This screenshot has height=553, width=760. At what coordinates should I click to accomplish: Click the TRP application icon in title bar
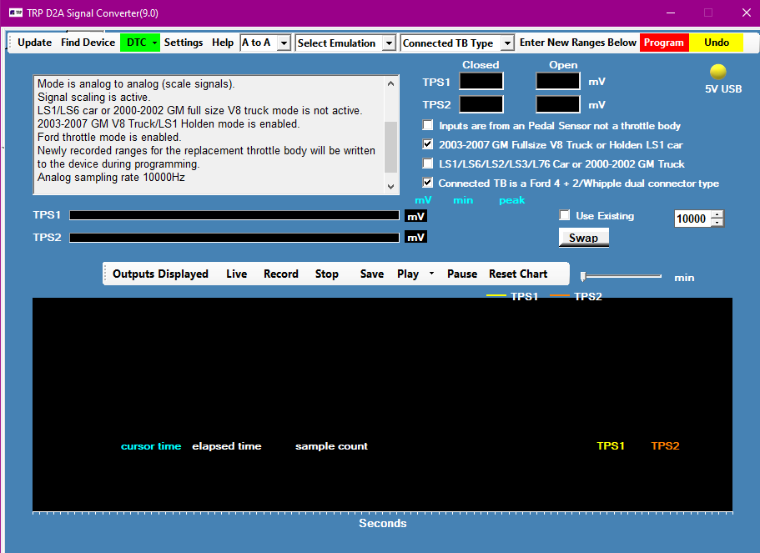click(x=16, y=13)
